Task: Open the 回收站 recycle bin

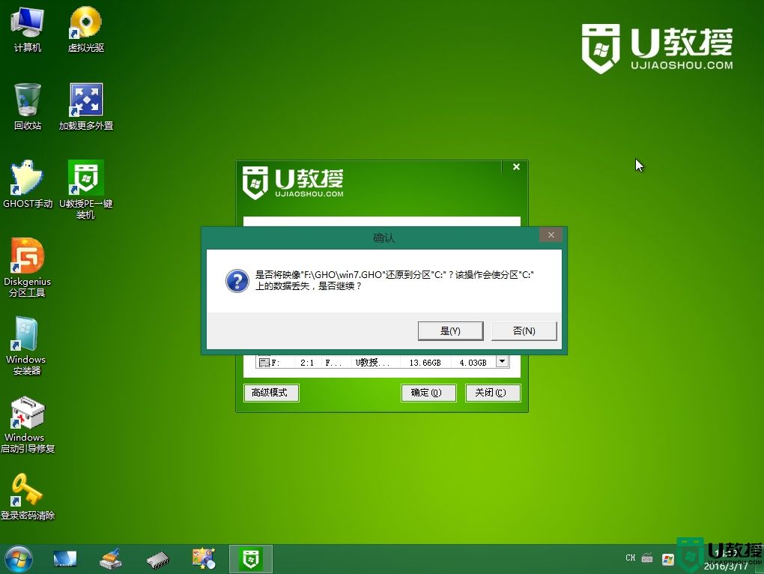Action: click(x=27, y=101)
